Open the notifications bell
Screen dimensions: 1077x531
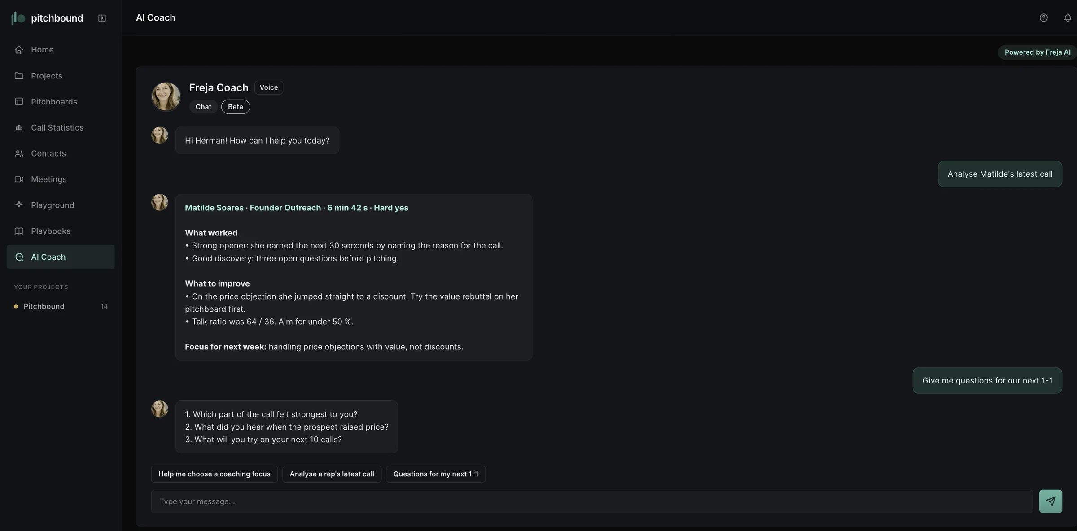coord(1068,17)
